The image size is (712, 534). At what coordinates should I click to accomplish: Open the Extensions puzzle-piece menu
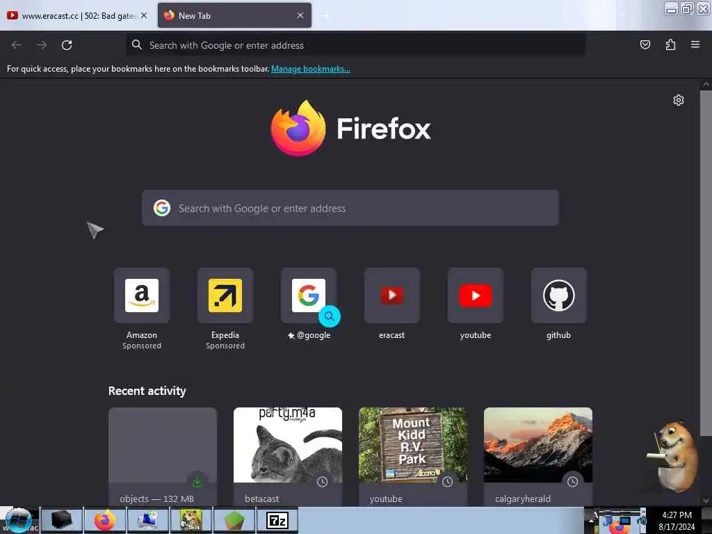click(x=670, y=44)
